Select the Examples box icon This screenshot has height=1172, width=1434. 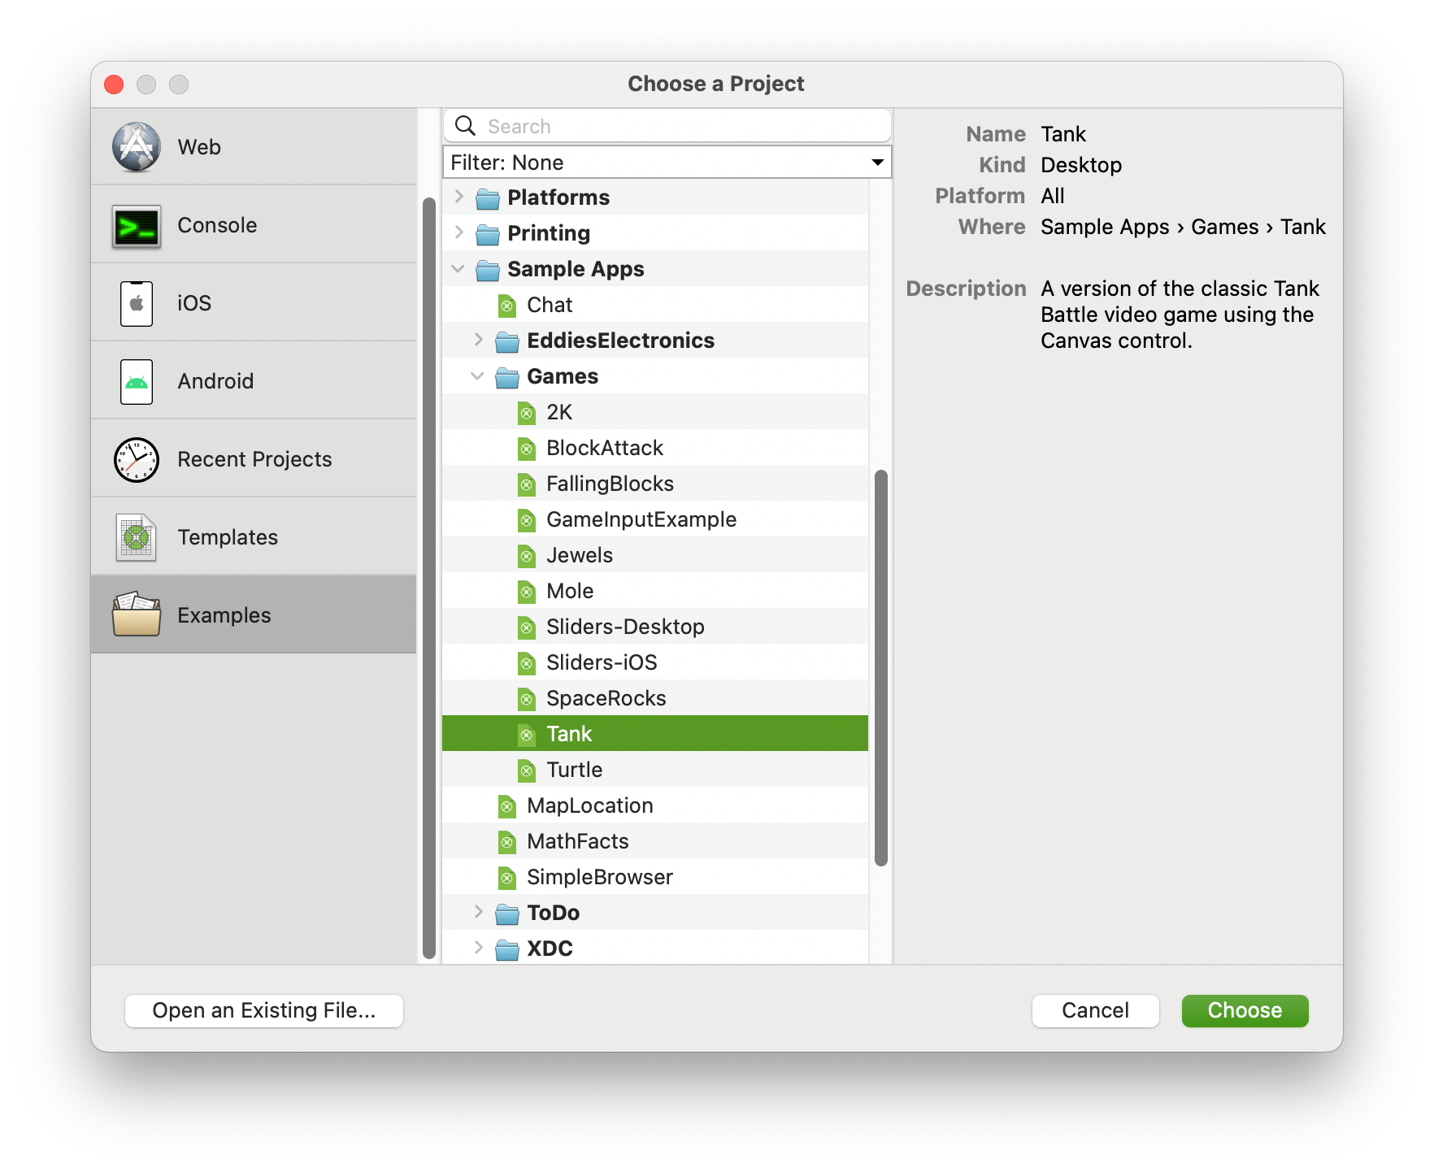point(136,614)
